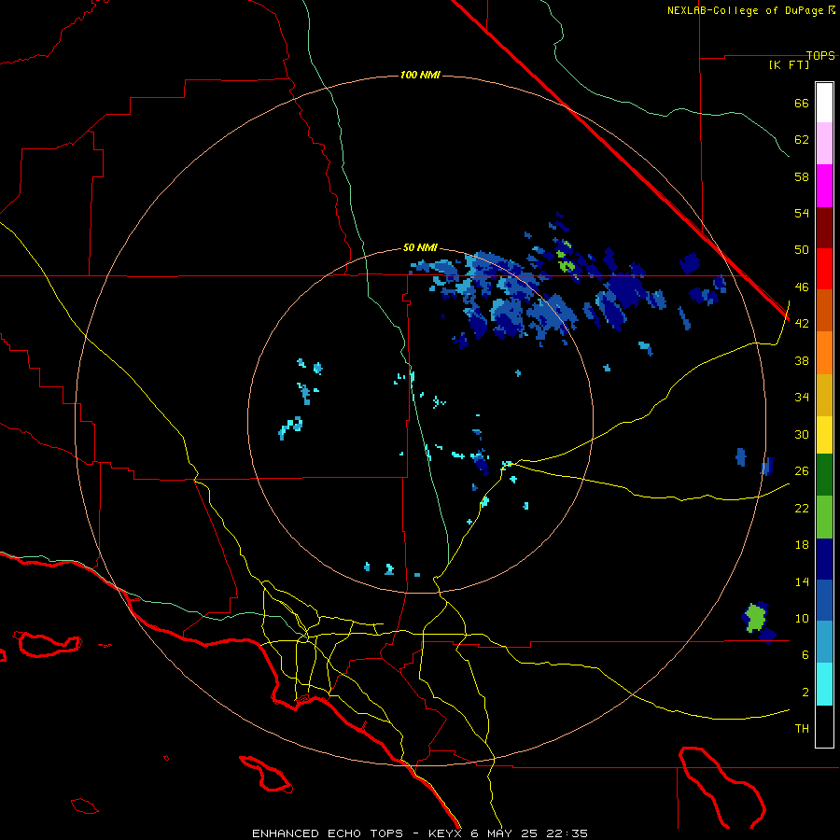
Task: Click the magenta 58 kft legend swatch
Action: [824, 186]
